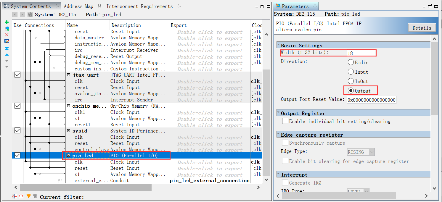This screenshot has height=202, width=442.
Task: Enable individual bit setting/clearing checkbox
Action: 285,121
